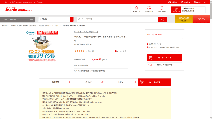Open ReNet Japan Recycle brand link
Screen dimensions: 212x119
[86, 32]
